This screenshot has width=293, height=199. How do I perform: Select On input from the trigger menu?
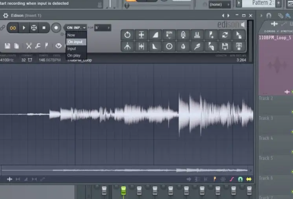click(76, 42)
